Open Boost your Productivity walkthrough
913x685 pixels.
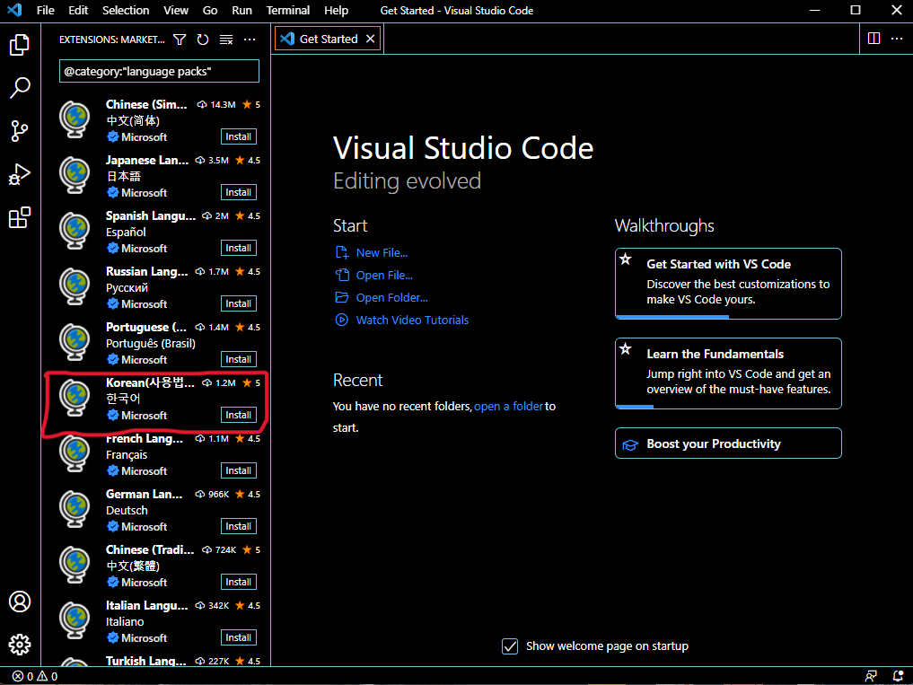[728, 443]
